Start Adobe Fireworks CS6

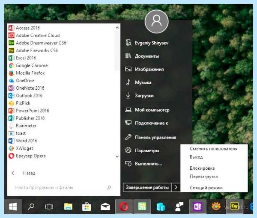tap(33, 50)
